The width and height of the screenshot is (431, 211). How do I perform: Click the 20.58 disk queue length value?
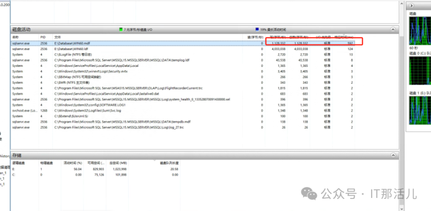(x=174, y=169)
